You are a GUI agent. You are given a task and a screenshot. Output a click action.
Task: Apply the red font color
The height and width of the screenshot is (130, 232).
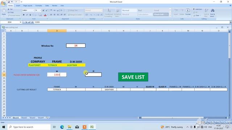click(45, 15)
